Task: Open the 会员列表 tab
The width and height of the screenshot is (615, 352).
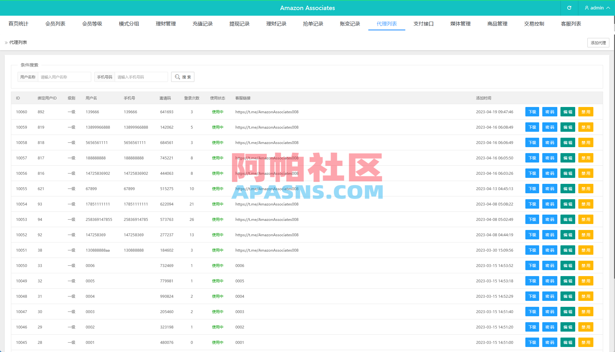Action: pyautogui.click(x=55, y=24)
